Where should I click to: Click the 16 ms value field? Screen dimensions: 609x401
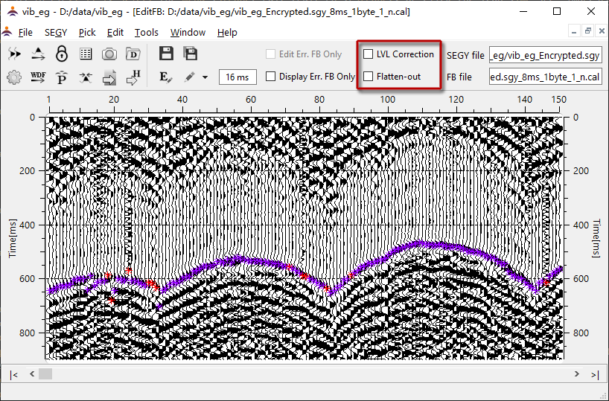(x=237, y=77)
